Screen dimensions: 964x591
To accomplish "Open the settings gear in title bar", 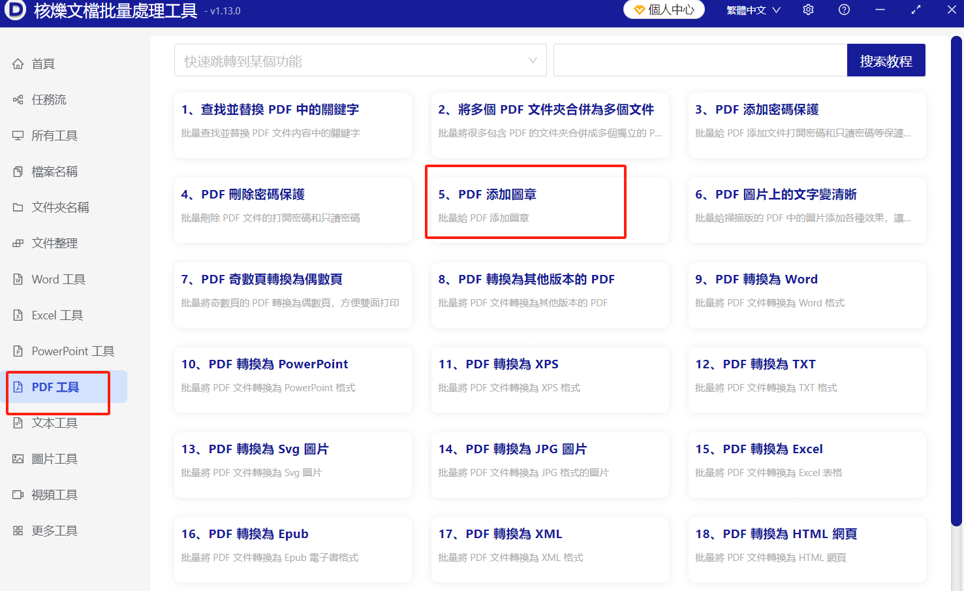I will (x=808, y=9).
